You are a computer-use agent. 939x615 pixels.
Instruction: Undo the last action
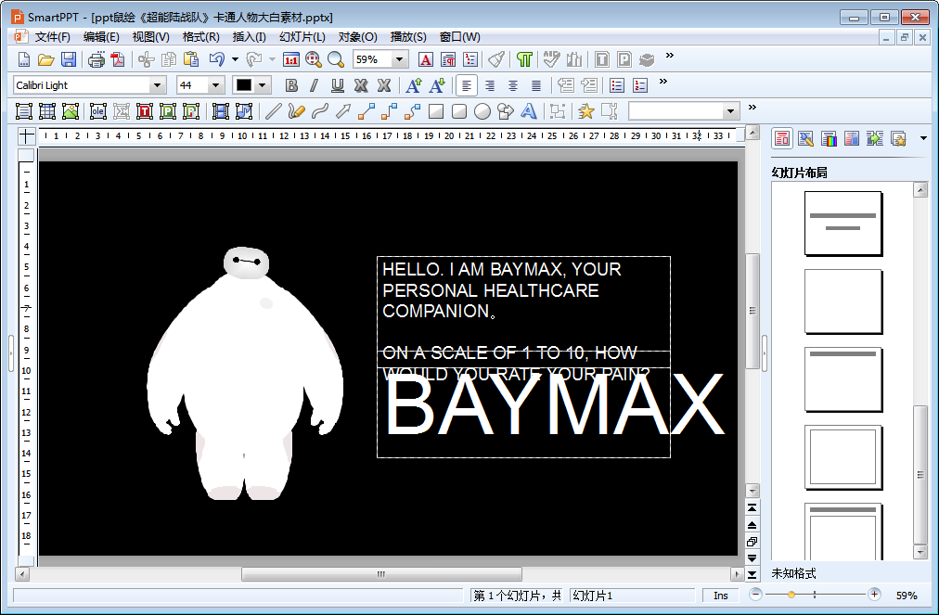[x=217, y=59]
